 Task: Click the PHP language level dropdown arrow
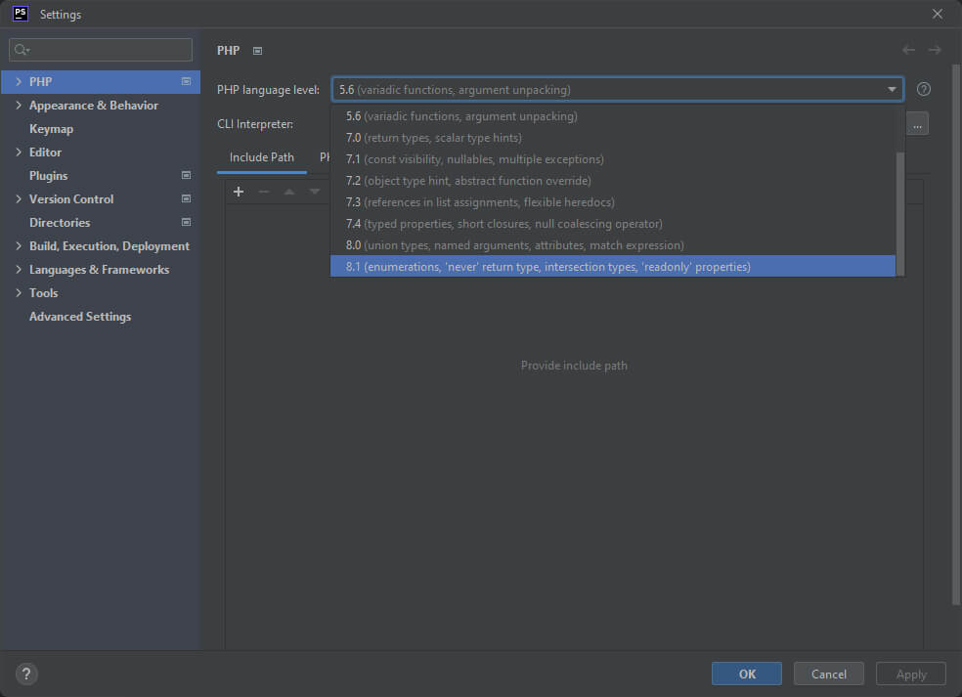pos(891,89)
